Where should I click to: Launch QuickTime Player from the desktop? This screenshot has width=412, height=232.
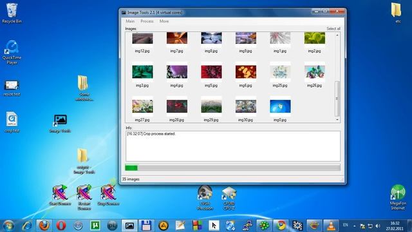pos(12,52)
